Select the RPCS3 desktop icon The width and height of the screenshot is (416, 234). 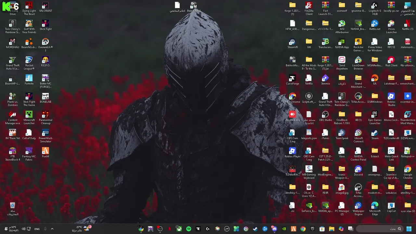pyautogui.click(x=391, y=44)
